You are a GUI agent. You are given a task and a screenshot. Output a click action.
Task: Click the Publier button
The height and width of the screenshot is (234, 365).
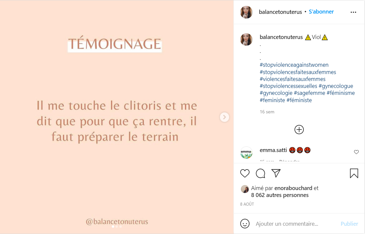click(349, 224)
